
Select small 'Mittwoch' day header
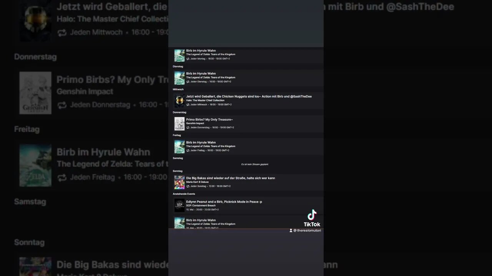178,89
